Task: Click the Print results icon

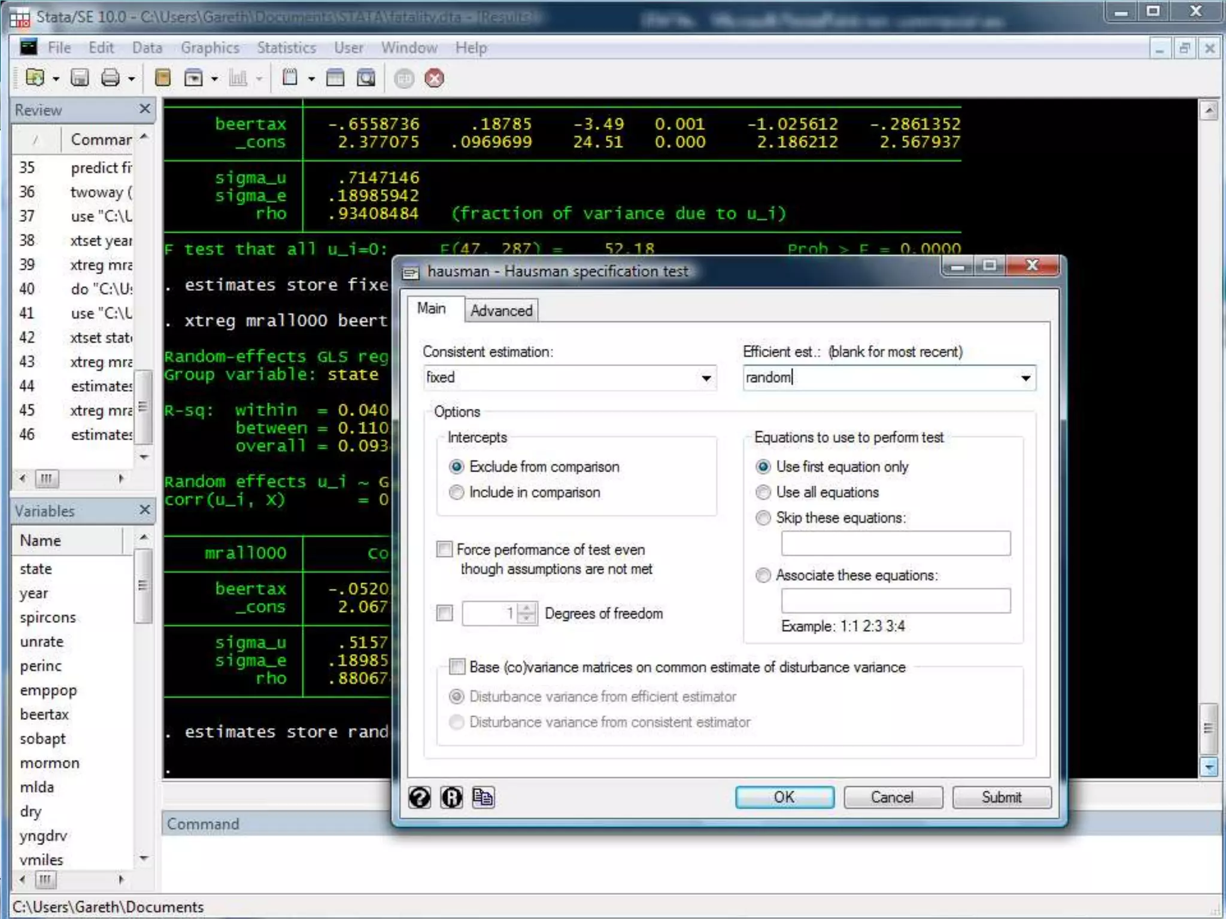Action: [x=110, y=78]
